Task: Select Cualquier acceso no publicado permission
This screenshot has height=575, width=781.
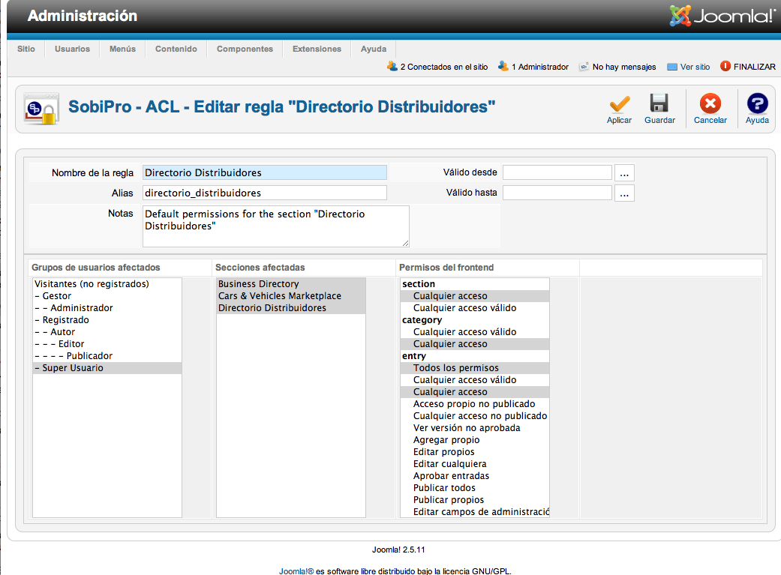Action: [475, 415]
